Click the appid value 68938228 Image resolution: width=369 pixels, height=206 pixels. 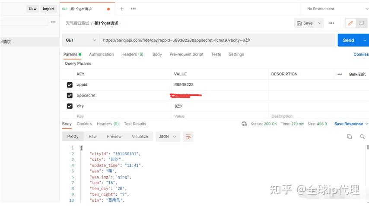pos(184,85)
